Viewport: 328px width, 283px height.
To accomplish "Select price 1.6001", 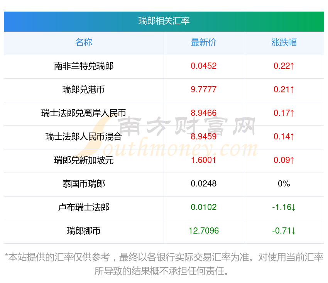I will point(204,160).
